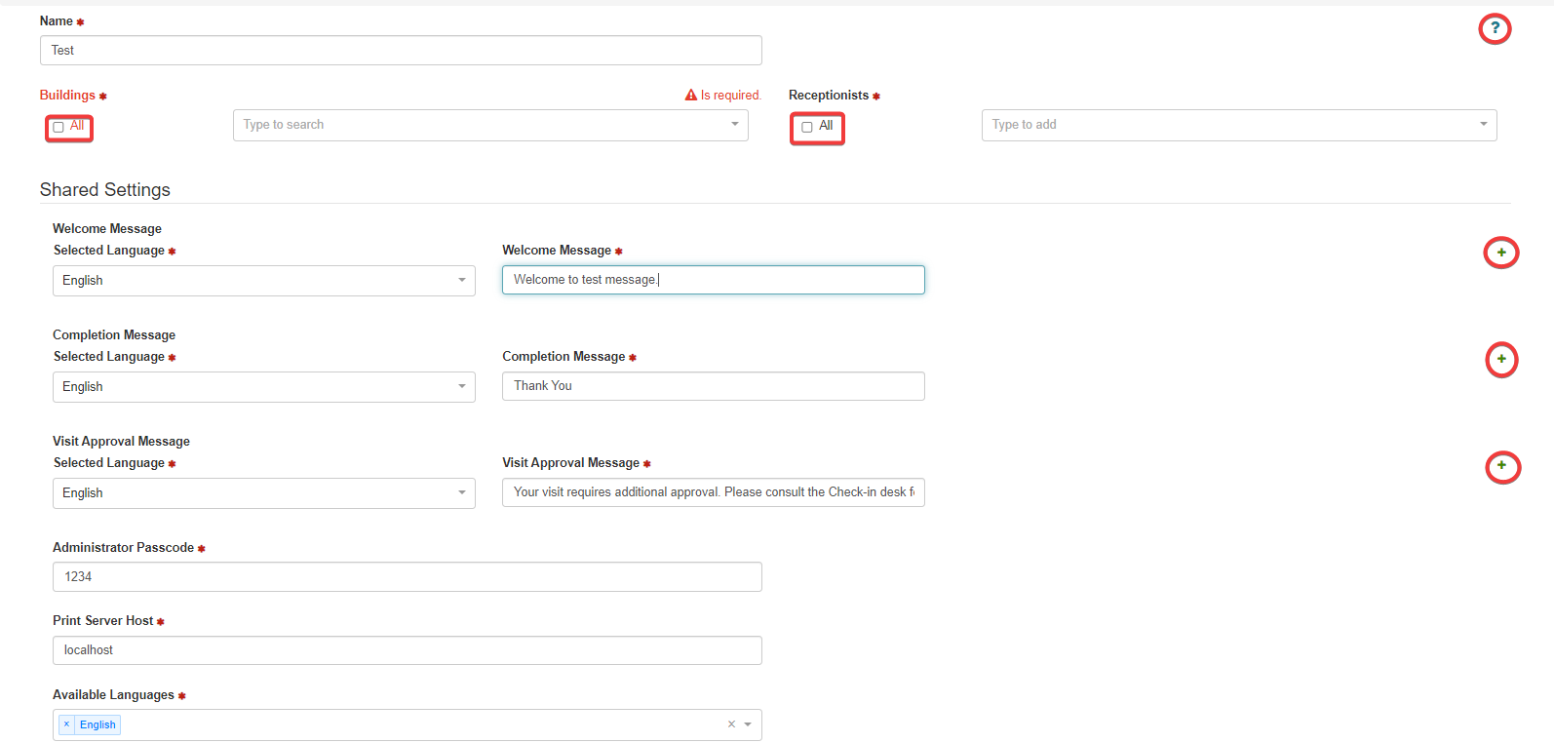Click the Visit Approval Message text field
Viewport: 1554px width, 743px height.
point(713,492)
